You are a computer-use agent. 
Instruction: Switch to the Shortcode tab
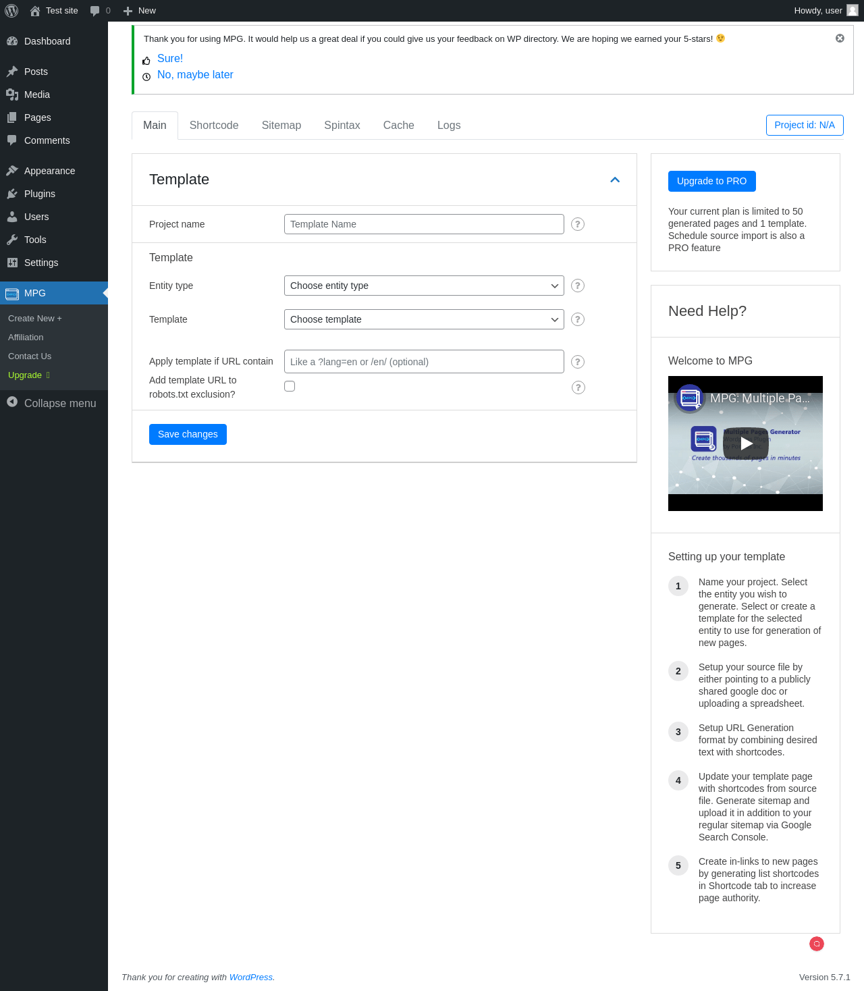pos(214,126)
